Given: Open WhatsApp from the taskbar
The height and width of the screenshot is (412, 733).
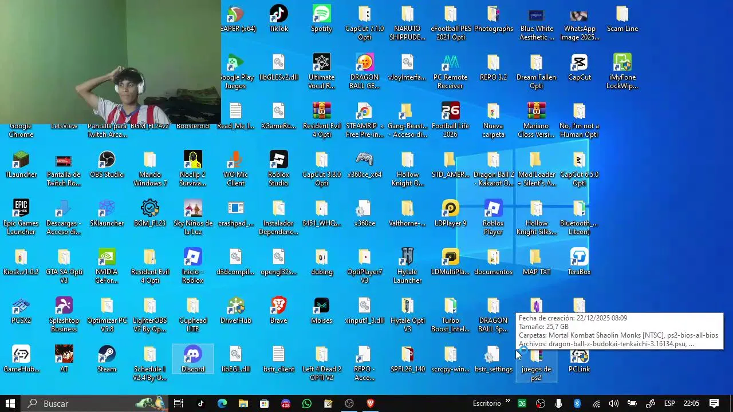Looking at the screenshot, I should [x=306, y=403].
